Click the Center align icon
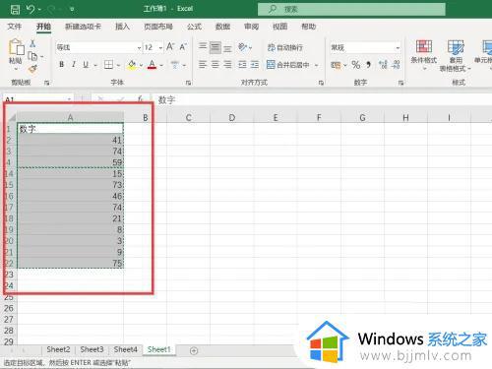The image size is (492, 369). 215,65
